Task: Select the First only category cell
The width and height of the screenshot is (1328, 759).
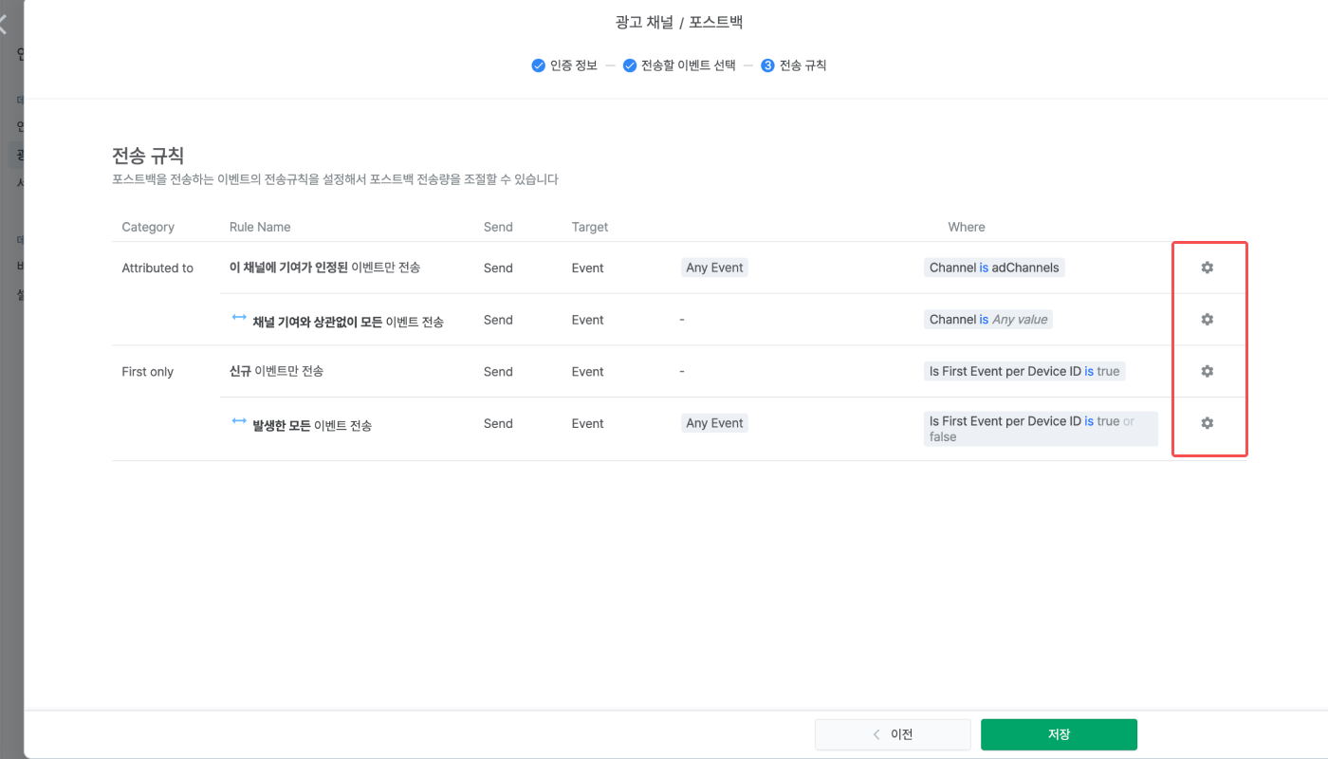Action: pos(148,372)
